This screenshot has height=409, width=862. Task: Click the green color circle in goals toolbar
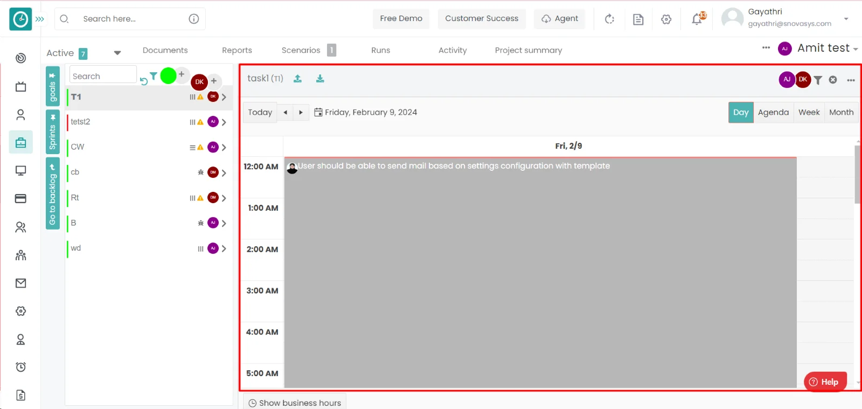(168, 76)
